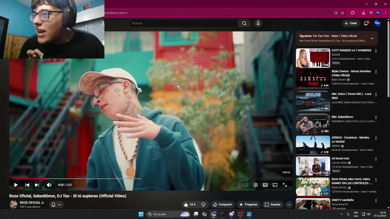Expand the Siguiente mix playlist panel
Image resolution: width=390 pixels, height=219 pixels.
pos(372,38)
